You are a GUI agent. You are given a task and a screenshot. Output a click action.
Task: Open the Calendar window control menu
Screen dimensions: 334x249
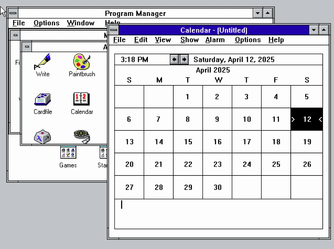pyautogui.click(x=113, y=30)
